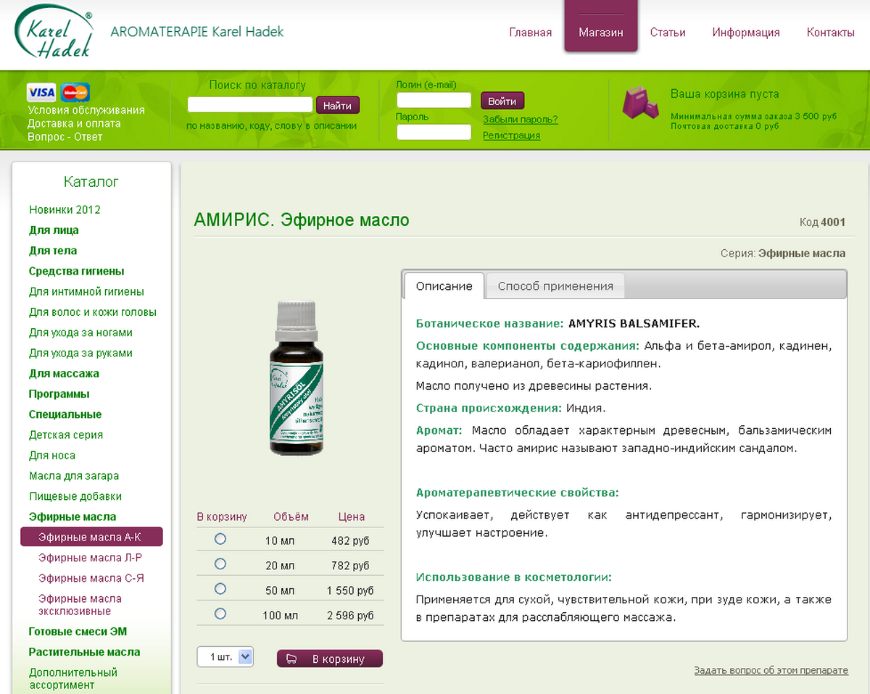Select Эфирные масла А-К subcategory
The height and width of the screenshot is (694, 870).
(91, 537)
